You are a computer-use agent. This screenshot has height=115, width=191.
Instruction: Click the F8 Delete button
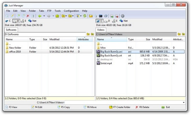tap(142, 107)
